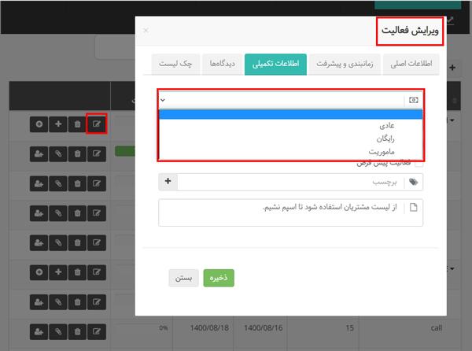Click the add-user icon in the call row
472x351 pixels.
[x=39, y=327]
